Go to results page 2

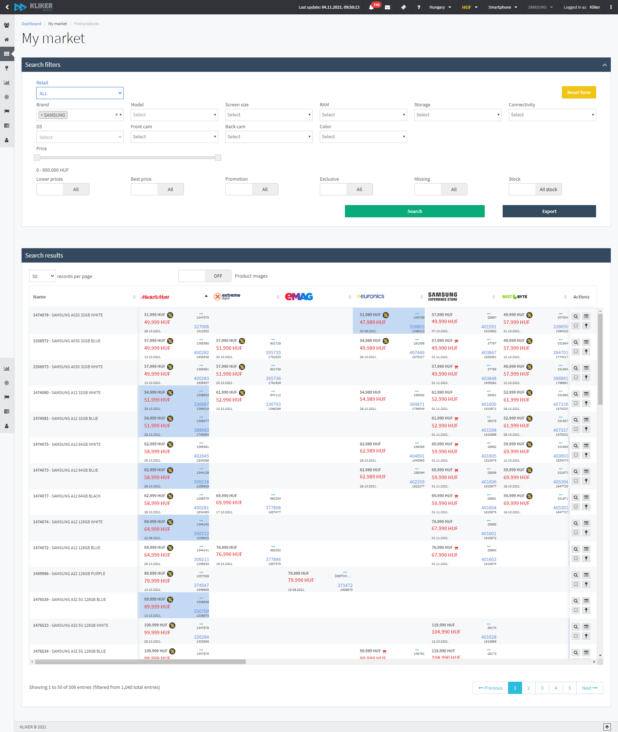pyautogui.click(x=529, y=688)
